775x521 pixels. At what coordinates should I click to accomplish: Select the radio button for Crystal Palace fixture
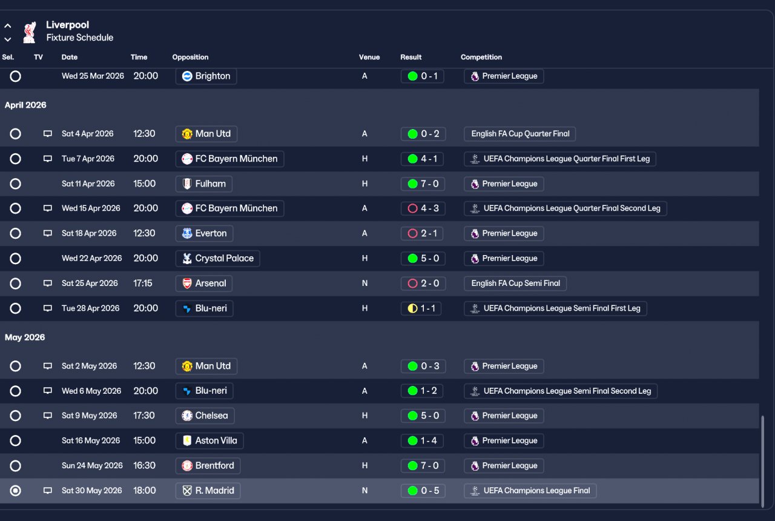(x=15, y=259)
